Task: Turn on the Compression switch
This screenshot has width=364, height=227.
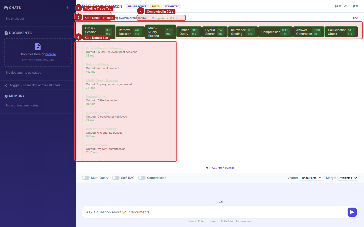Action: pyautogui.click(x=142, y=178)
